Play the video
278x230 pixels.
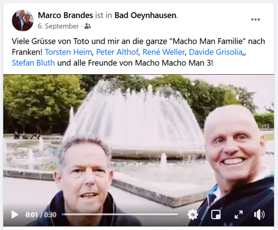pos(15,214)
